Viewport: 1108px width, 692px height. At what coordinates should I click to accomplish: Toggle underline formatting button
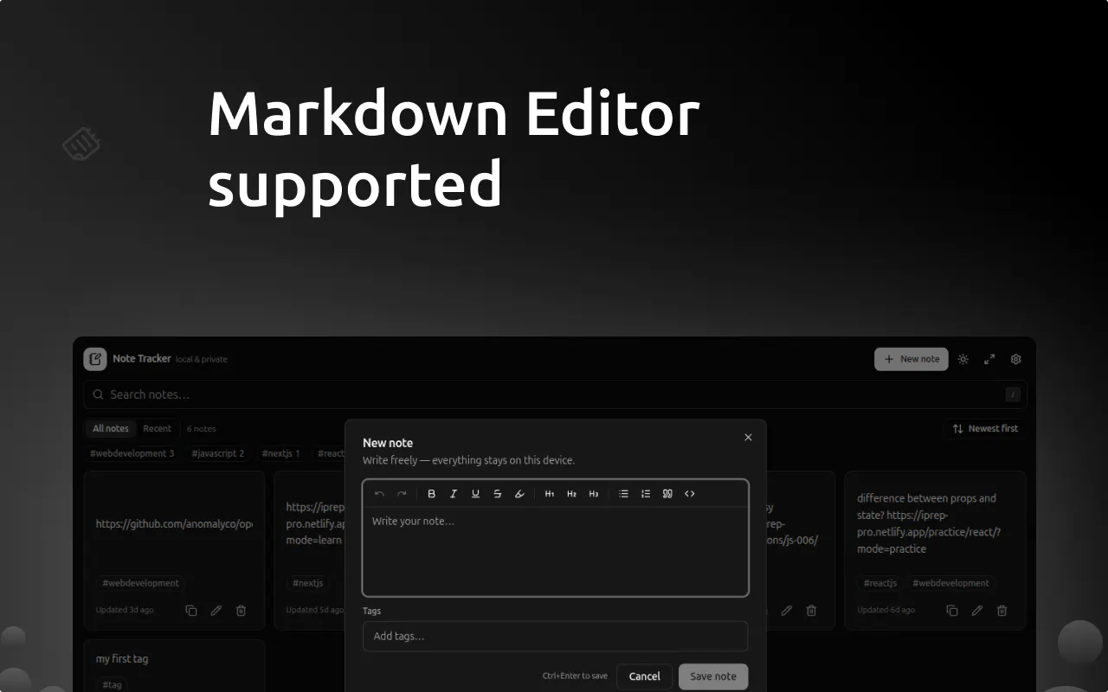point(475,494)
